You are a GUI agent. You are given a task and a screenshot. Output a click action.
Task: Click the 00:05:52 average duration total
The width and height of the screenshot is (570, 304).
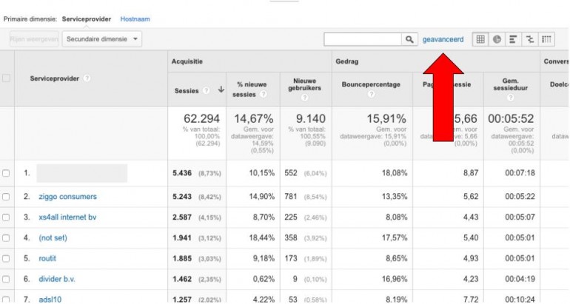(511, 118)
